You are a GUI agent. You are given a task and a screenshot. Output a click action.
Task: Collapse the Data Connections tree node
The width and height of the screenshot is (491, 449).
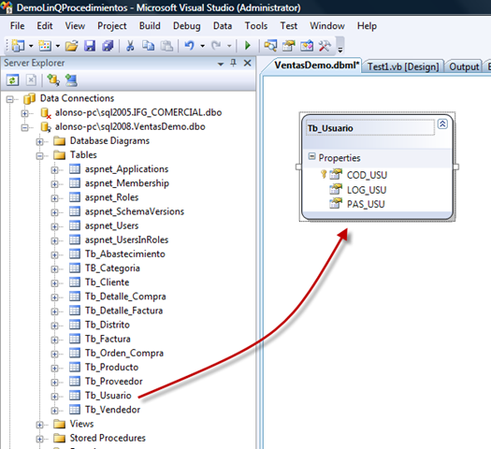(10, 99)
